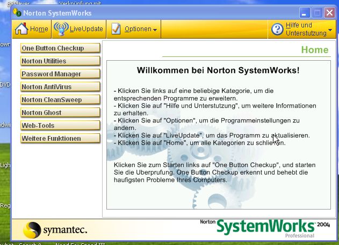Open the Norton Utilities category

click(60, 61)
